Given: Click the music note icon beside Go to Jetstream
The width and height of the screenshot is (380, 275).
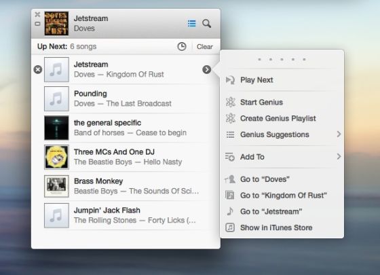Looking at the screenshot, I should [x=230, y=211].
